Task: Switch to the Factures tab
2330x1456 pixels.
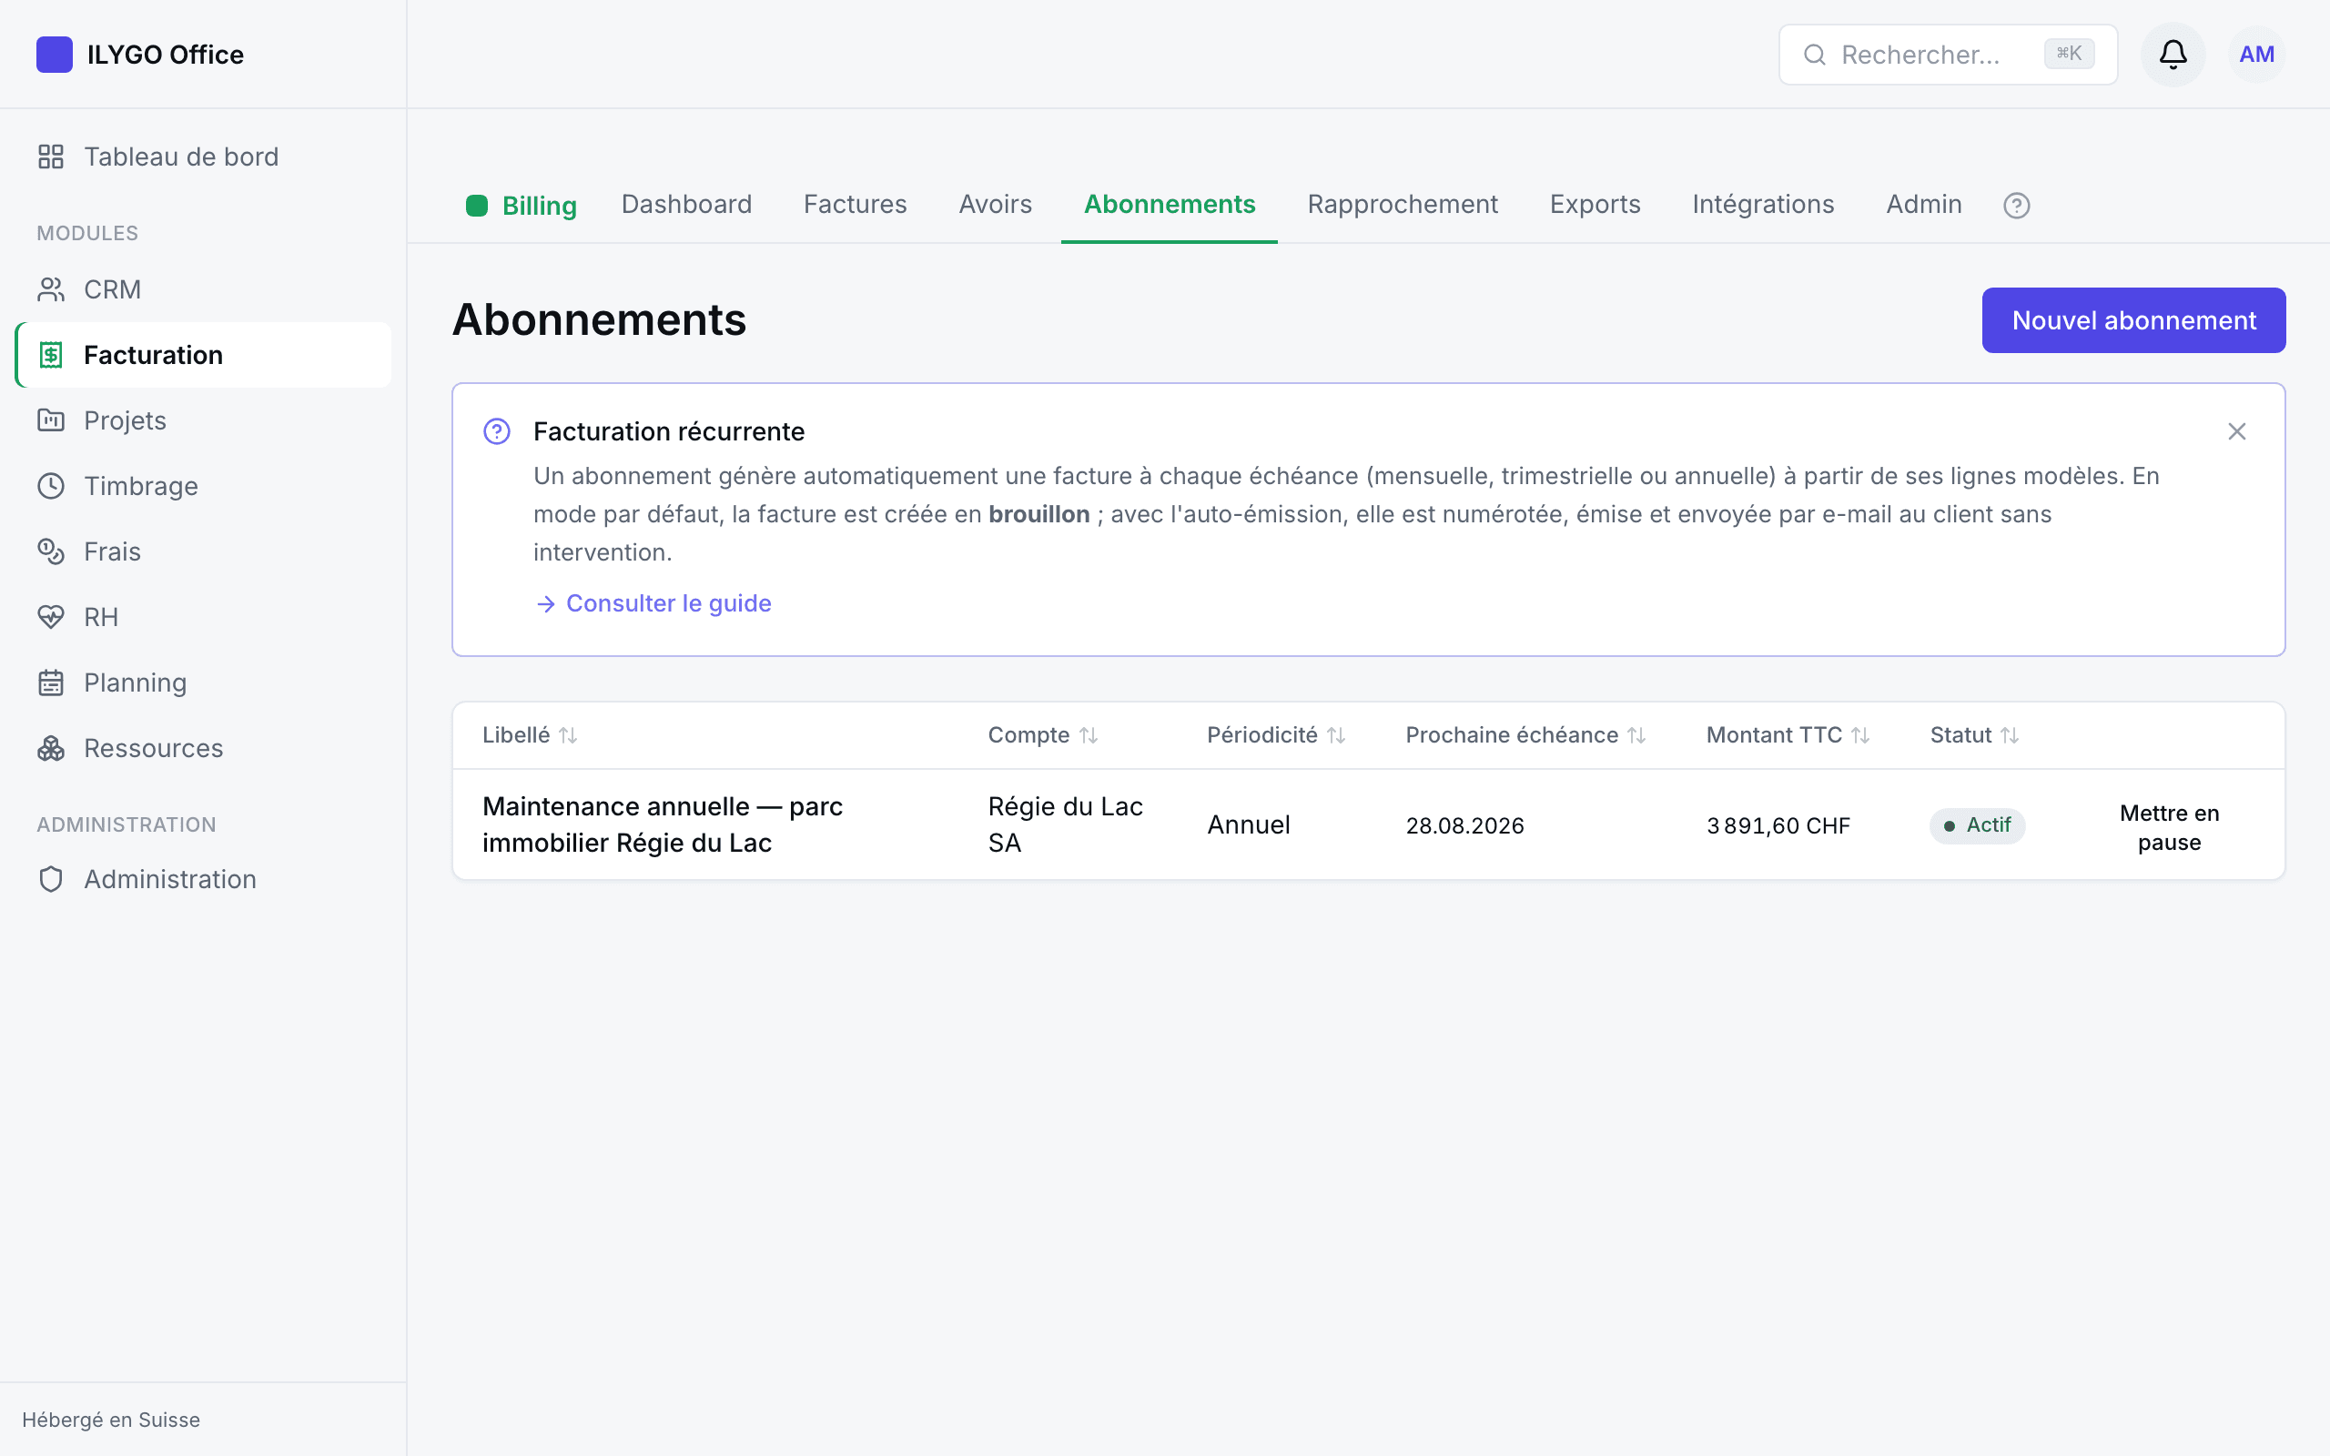Action: coord(855,204)
